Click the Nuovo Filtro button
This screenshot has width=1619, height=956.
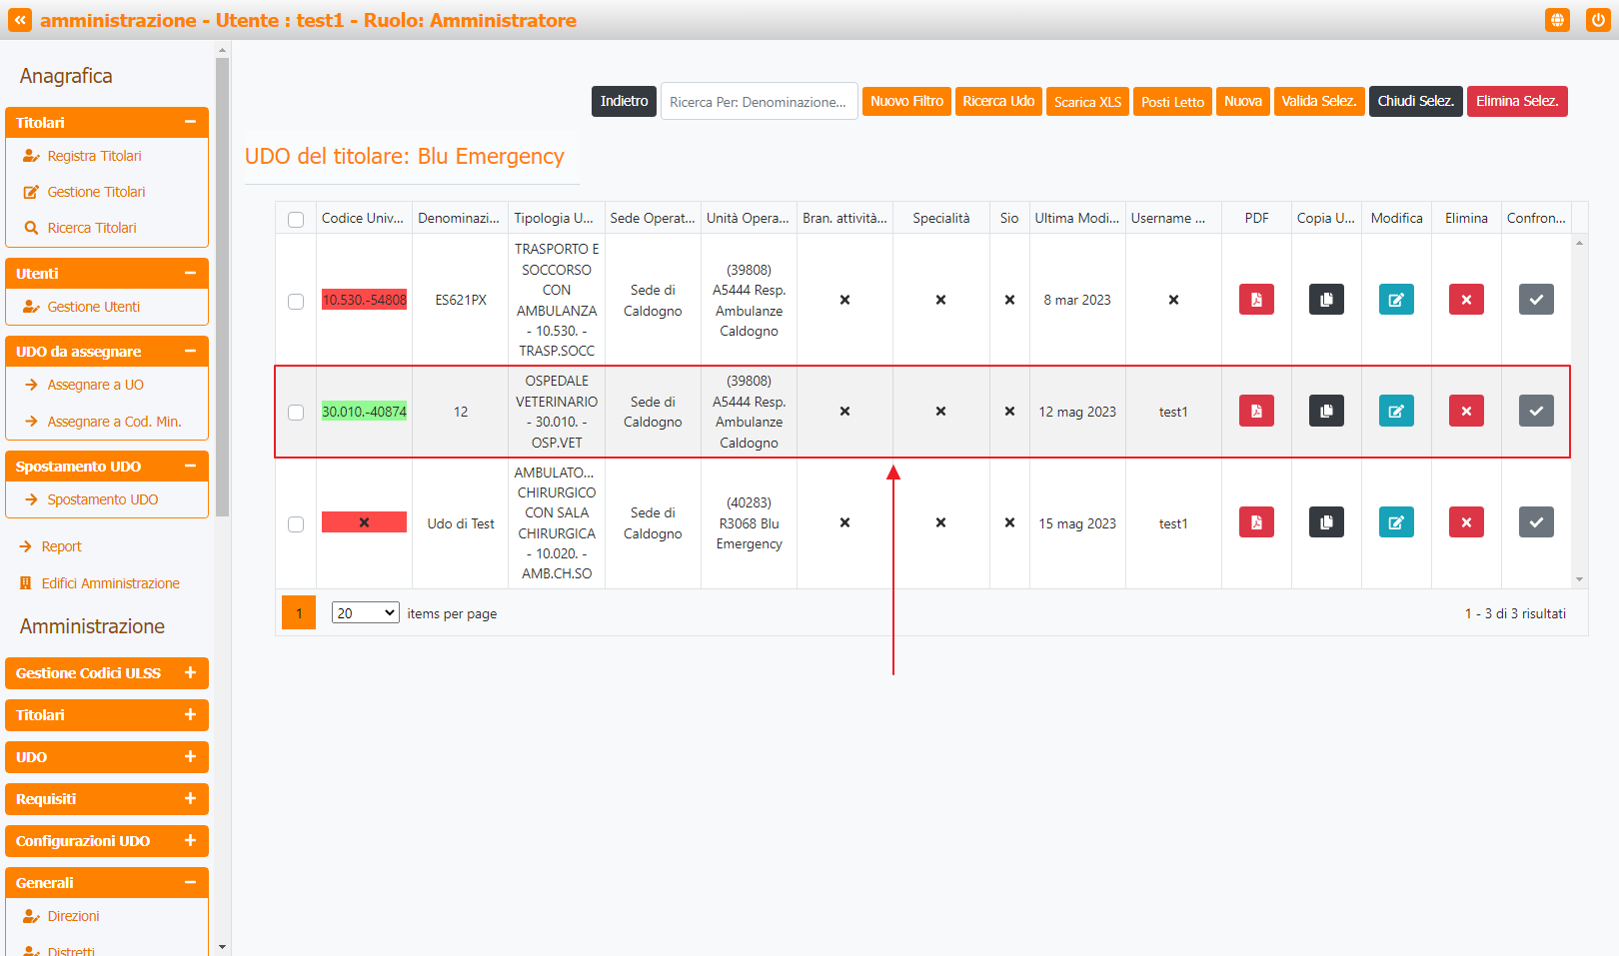(906, 101)
